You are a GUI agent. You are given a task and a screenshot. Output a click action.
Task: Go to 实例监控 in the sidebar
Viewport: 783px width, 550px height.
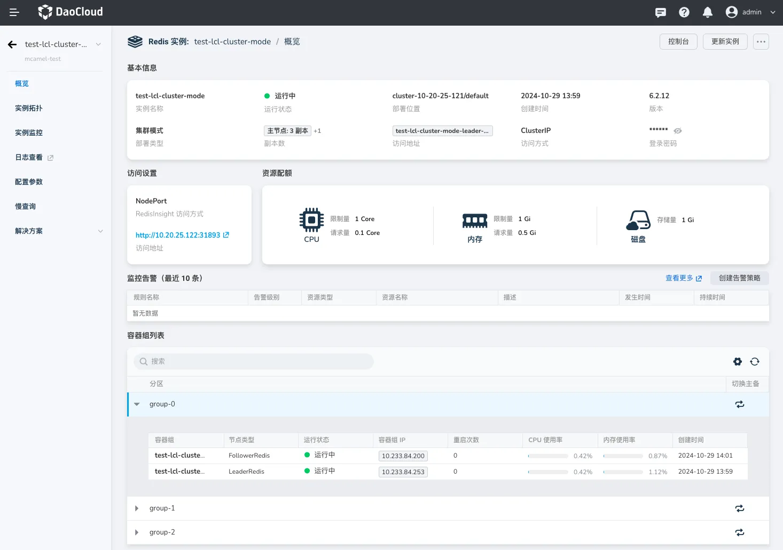(x=29, y=133)
